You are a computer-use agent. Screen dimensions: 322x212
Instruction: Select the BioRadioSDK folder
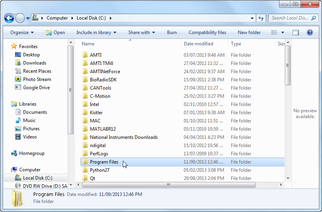point(183,80)
